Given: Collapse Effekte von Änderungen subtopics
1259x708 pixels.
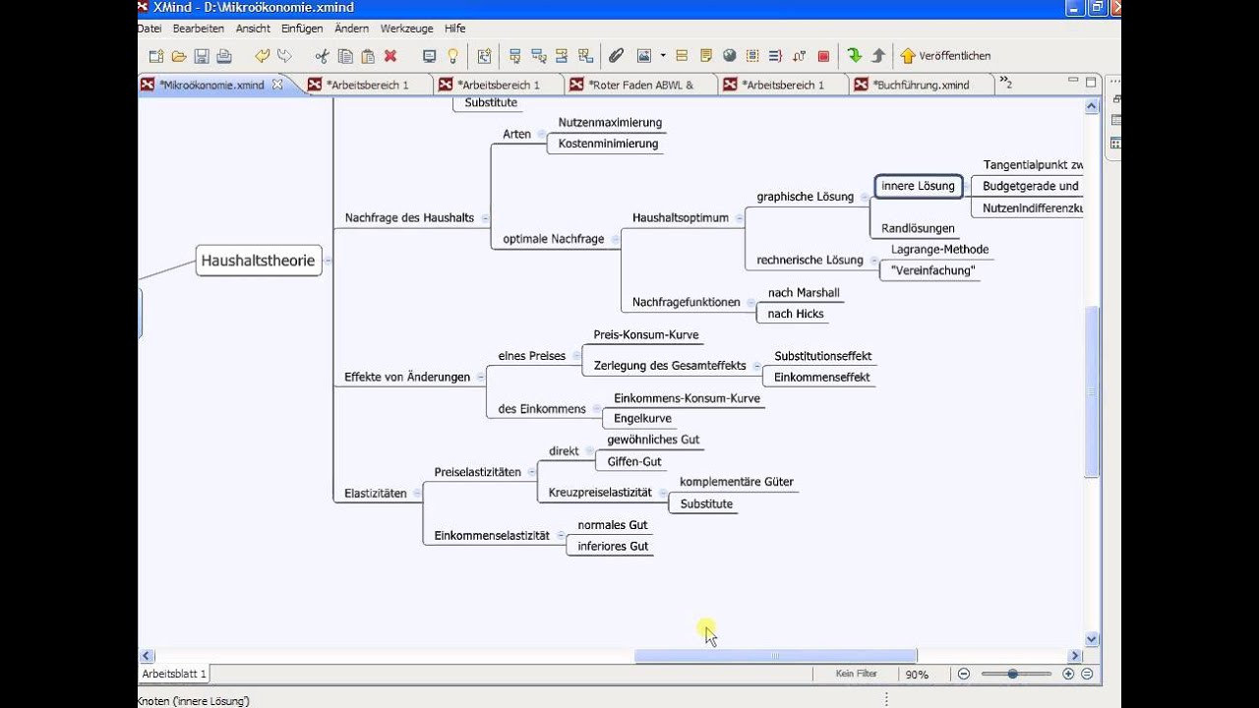Looking at the screenshot, I should point(481,377).
